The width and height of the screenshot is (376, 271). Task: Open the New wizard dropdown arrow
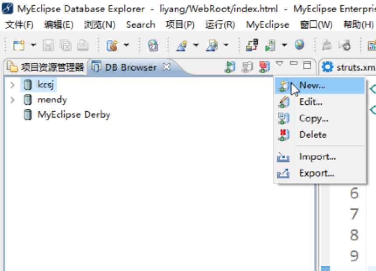[33, 45]
